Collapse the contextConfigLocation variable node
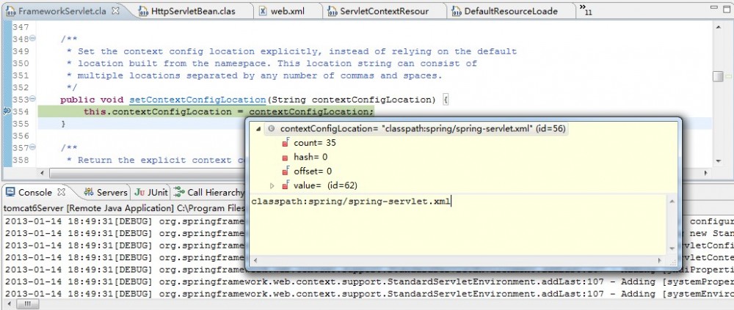This screenshot has height=310, width=734. [258, 128]
